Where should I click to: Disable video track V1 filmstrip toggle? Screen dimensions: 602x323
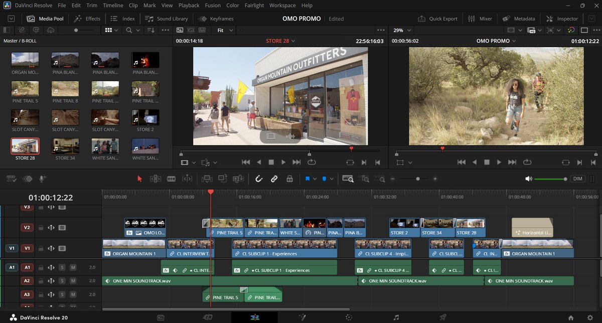point(62,248)
